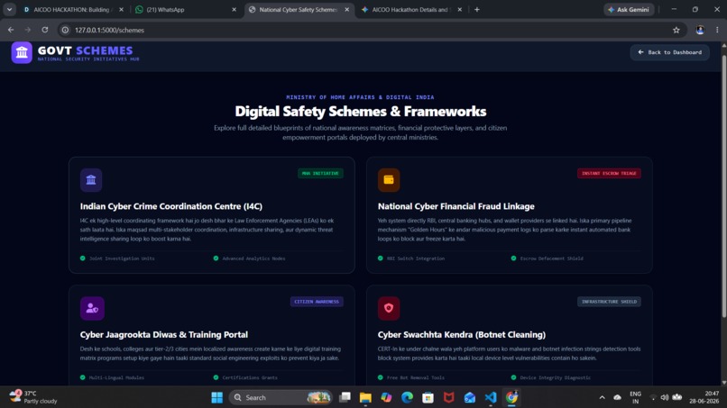Open Visual Studio Code from the taskbar

(491, 397)
